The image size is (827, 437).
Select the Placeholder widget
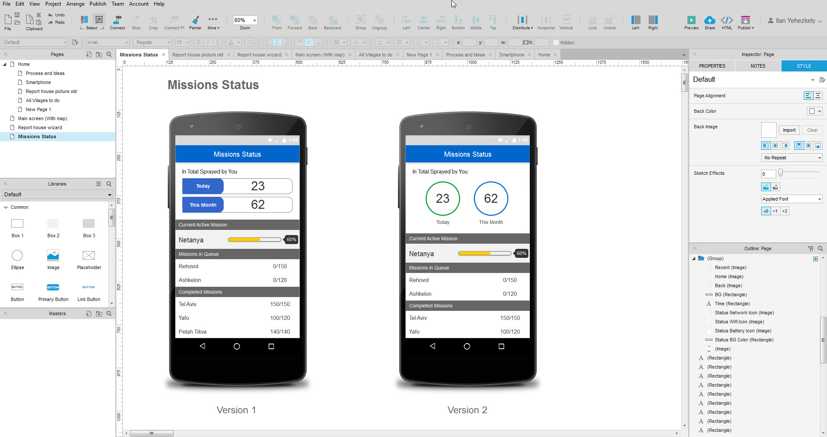[89, 260]
